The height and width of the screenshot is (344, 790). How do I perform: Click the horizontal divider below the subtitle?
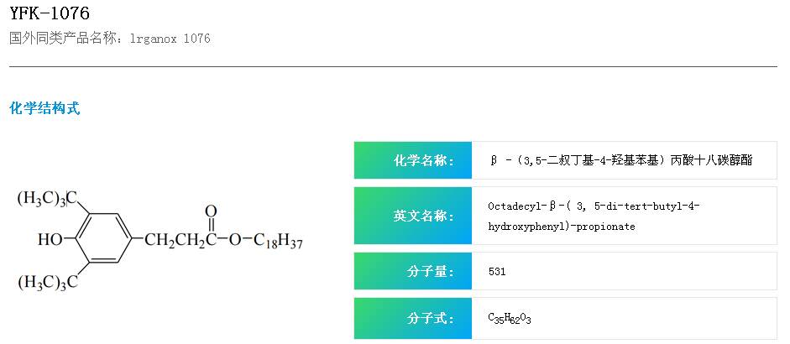coord(393,66)
